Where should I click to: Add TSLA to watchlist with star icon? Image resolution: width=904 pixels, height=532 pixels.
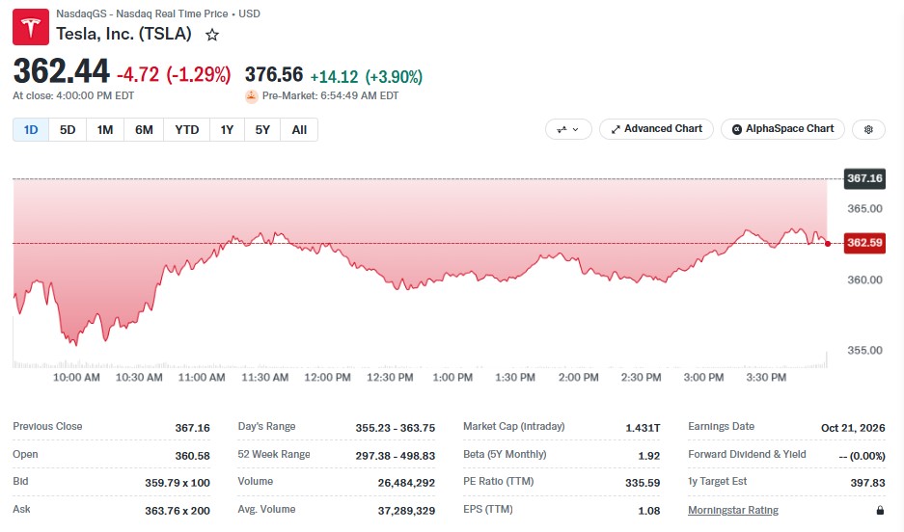tap(212, 35)
